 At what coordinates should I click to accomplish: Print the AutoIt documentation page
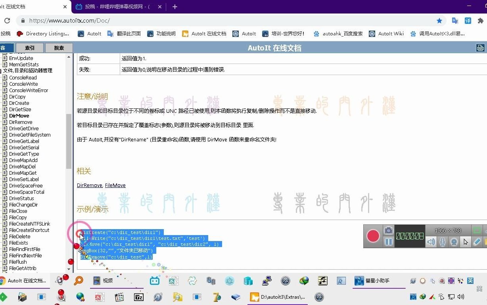pyautogui.click(x=480, y=48)
